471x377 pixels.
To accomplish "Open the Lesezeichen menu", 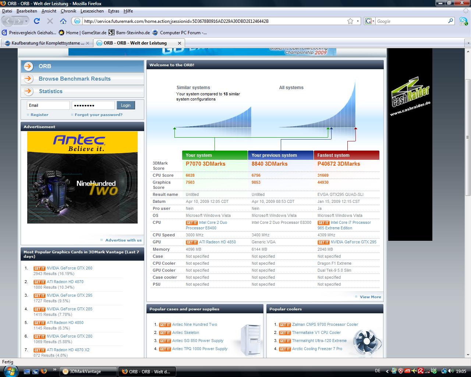I will (92, 11).
